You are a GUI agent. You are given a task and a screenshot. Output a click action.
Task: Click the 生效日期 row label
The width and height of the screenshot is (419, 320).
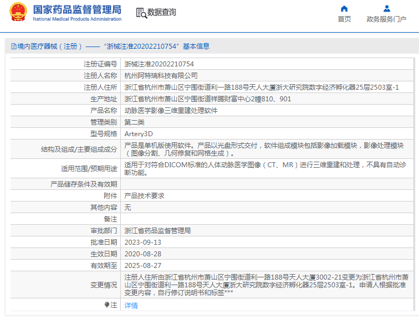(104, 254)
